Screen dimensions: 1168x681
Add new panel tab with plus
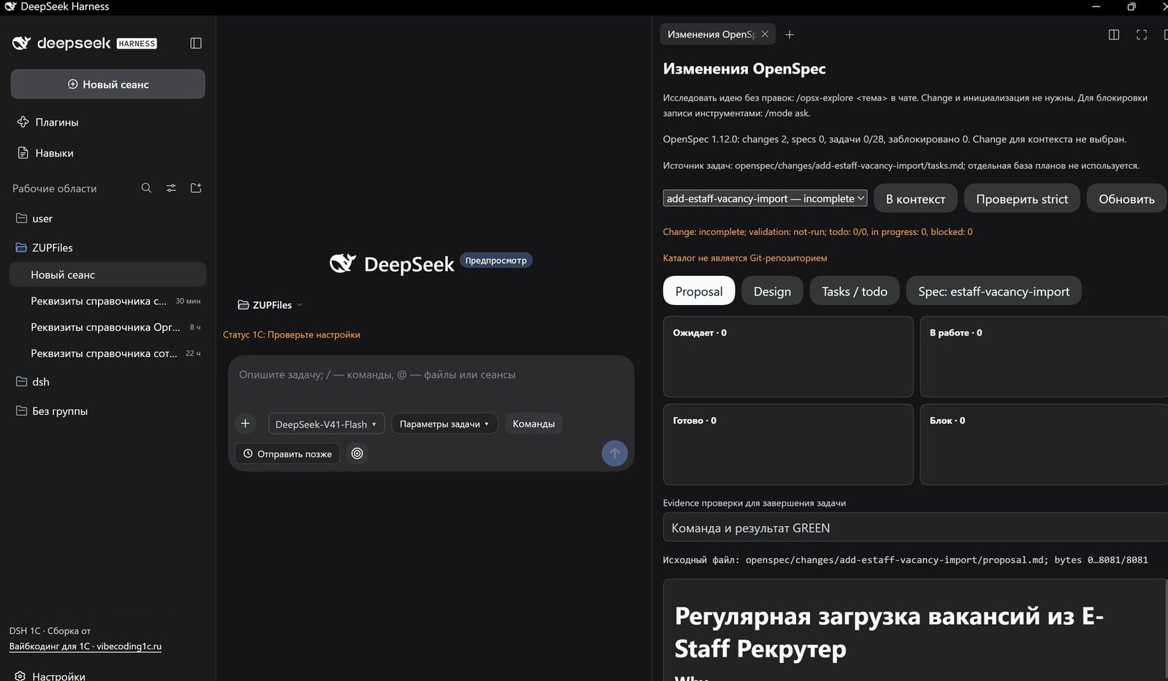[789, 35]
